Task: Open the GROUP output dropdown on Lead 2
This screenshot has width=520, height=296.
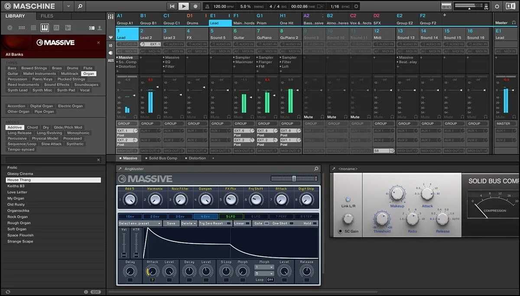Action: pos(150,124)
